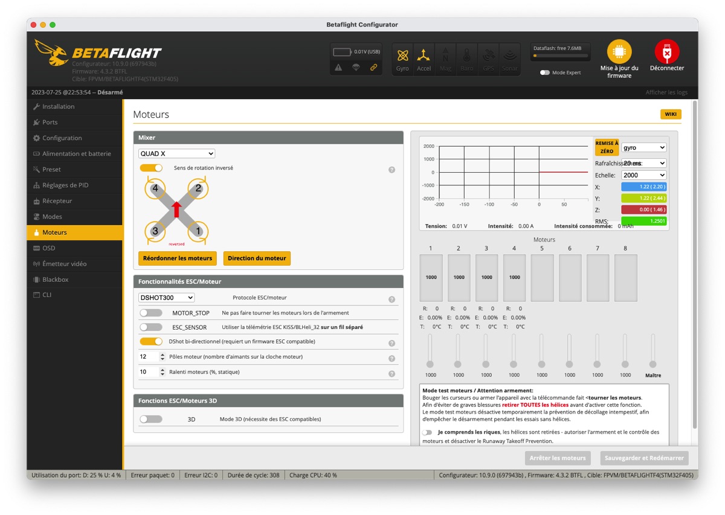Image resolution: width=725 pixels, height=515 pixels.
Task: Click motor 2 on the quad diagram
Action: click(x=198, y=188)
